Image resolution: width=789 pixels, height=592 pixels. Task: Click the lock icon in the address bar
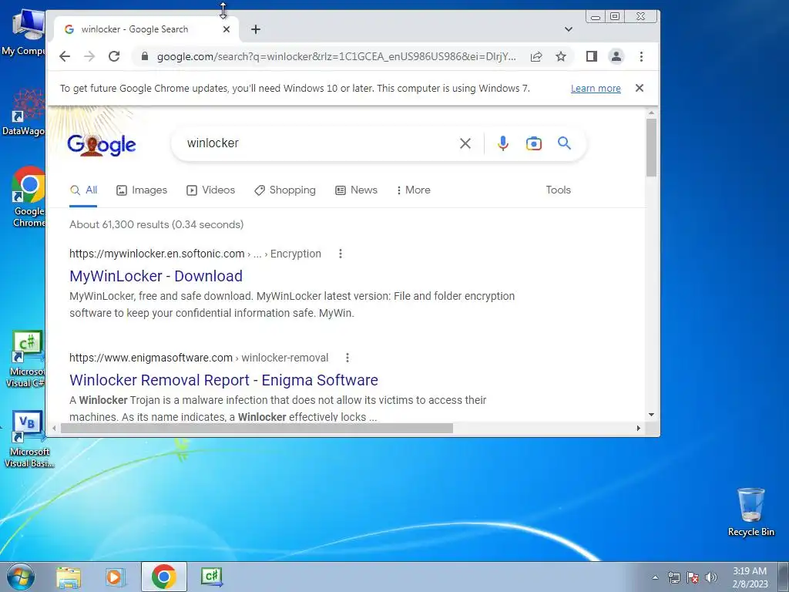(x=145, y=56)
